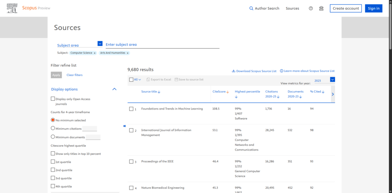Check the 3rd quartile box
This screenshot has height=193, width=392.
pyautogui.click(x=53, y=178)
